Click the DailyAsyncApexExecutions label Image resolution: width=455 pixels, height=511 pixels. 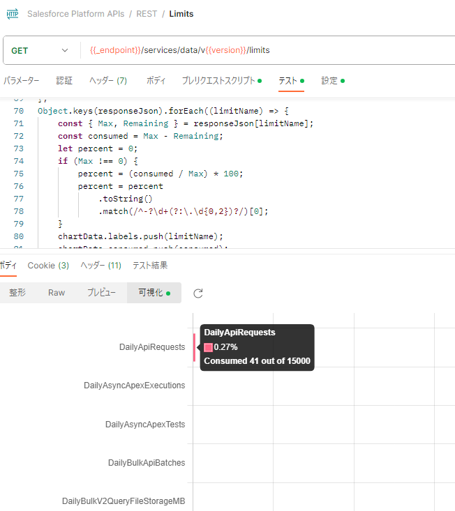tap(135, 386)
